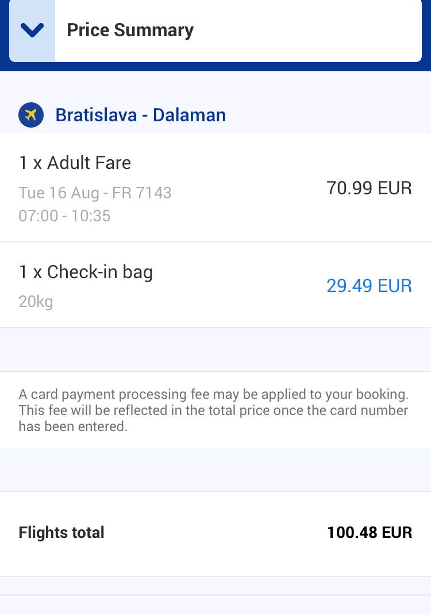Screen dimensions: 431x615
Task: Click the Tue 16 Aug FR 7143 flight details
Action: pyautogui.click(x=95, y=193)
